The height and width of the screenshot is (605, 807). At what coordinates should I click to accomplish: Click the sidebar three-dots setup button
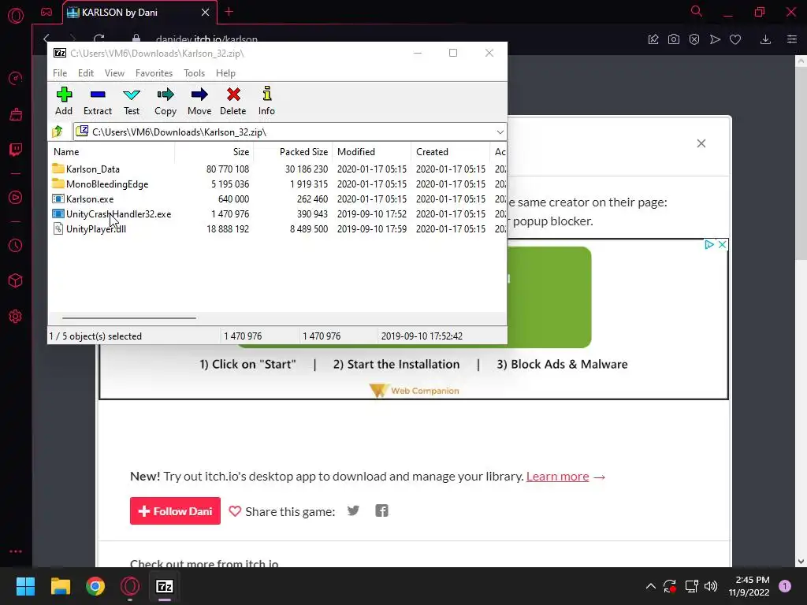[16, 551]
